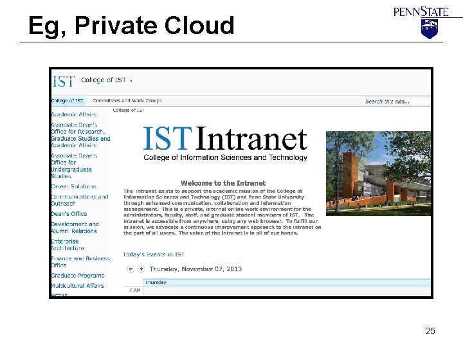Image resolution: width=463 pixels, height=347 pixels.
Task: Click the IST logo in site header
Action: pos(64,82)
